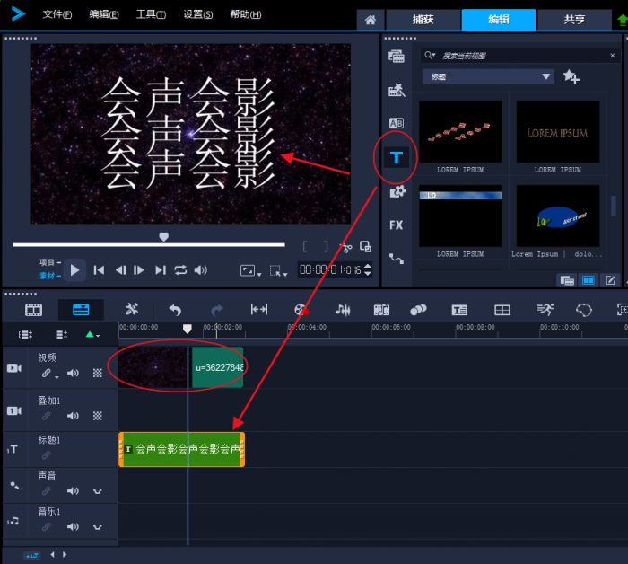Click the Undo arrow in timeline toolbar

(x=175, y=309)
